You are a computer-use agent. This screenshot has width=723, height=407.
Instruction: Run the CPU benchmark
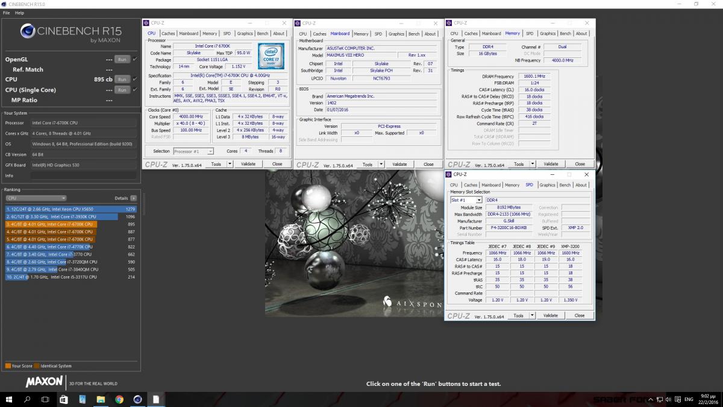(122, 79)
